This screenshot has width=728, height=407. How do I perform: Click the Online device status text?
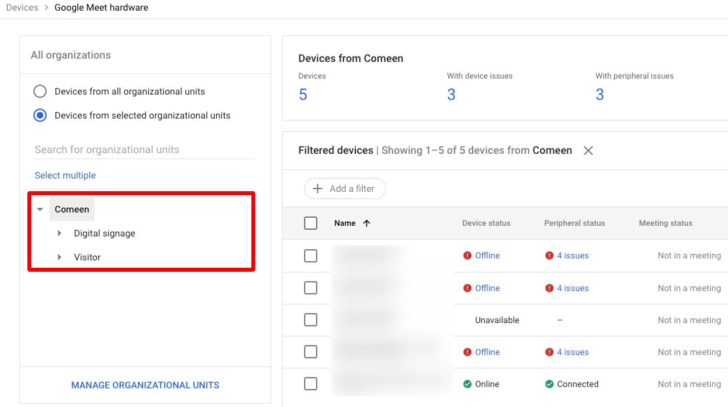pyautogui.click(x=487, y=384)
